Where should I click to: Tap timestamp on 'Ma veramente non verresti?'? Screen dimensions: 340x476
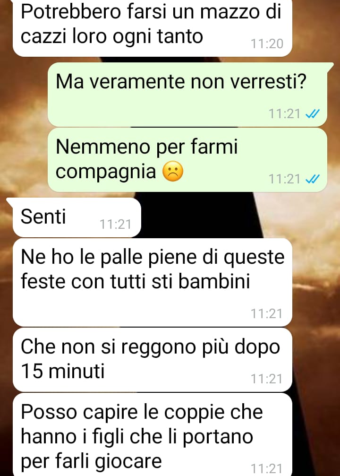(284, 114)
